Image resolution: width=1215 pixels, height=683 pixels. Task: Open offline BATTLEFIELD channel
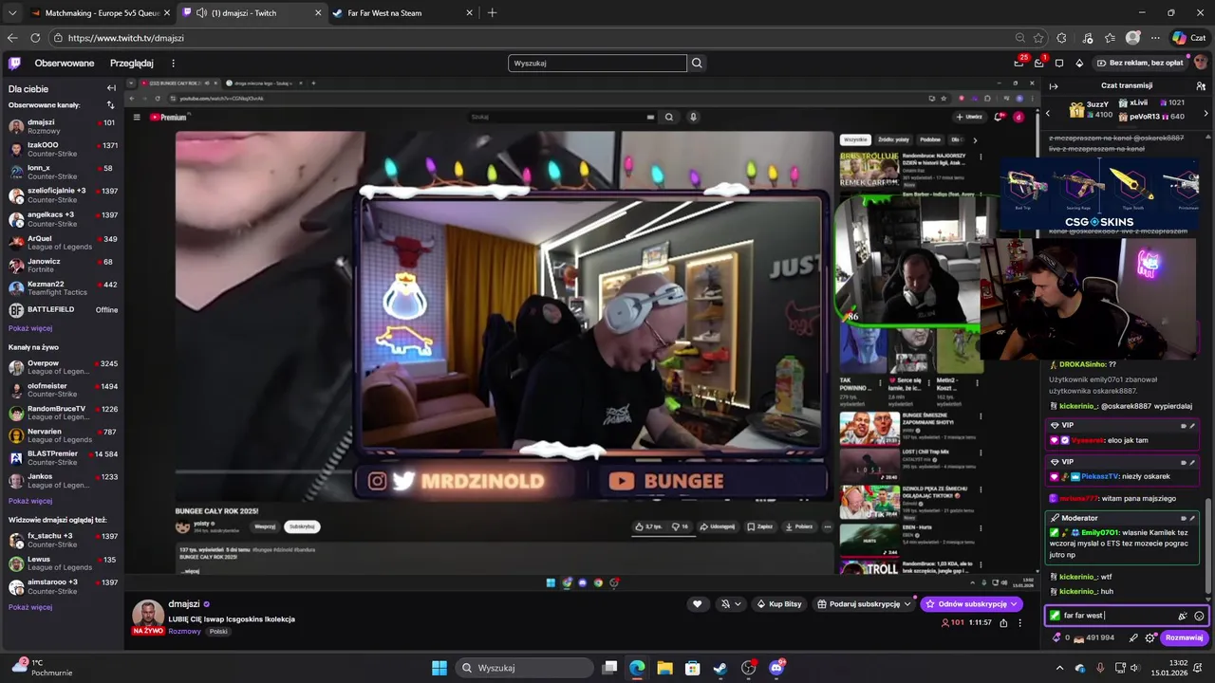62,310
